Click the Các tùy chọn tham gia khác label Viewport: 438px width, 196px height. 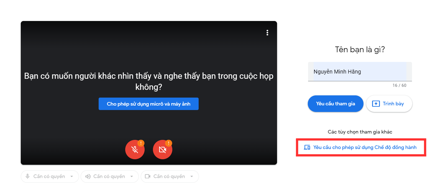coord(360,132)
